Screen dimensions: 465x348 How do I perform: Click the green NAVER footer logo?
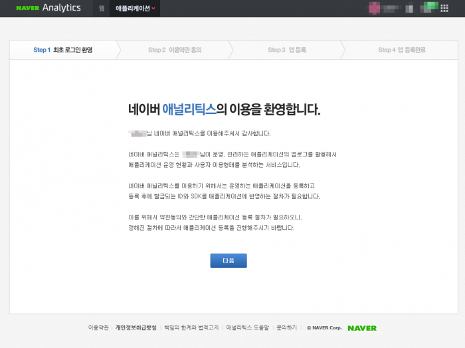click(362, 328)
